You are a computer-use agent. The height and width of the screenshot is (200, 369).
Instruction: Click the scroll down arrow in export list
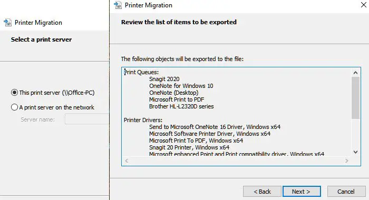[356, 152]
